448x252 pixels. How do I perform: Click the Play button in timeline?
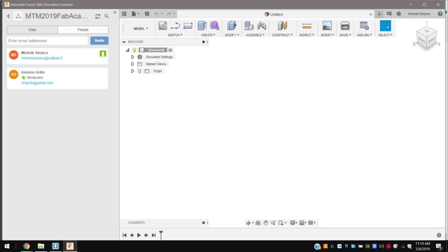pos(139,235)
